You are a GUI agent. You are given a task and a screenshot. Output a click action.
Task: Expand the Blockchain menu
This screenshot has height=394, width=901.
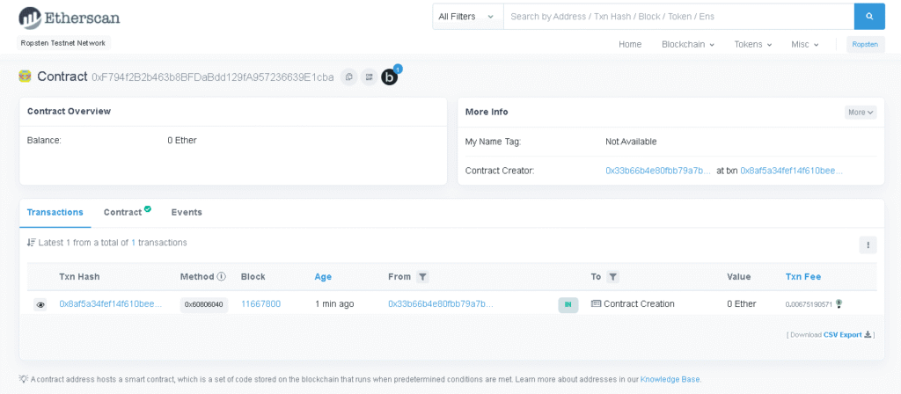(x=687, y=44)
